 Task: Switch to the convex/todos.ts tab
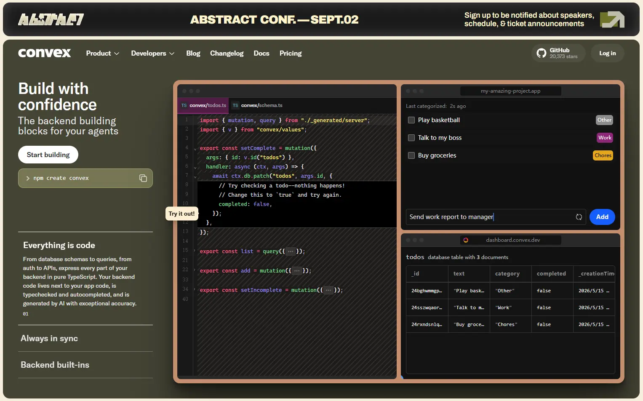point(203,105)
